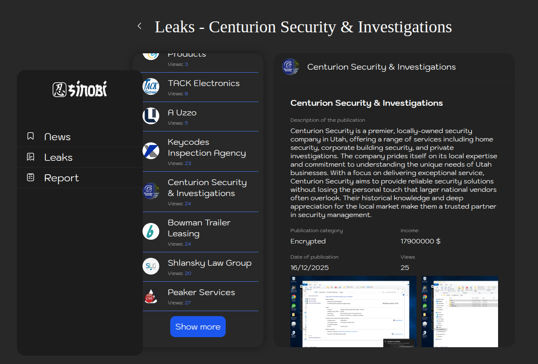Click the TACK Electronics logo icon
This screenshot has width=538, height=364.
coord(151,86)
